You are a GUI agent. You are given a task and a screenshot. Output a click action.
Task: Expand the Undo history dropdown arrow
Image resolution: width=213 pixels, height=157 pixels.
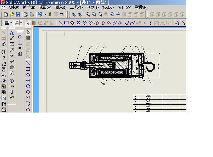click(45, 15)
